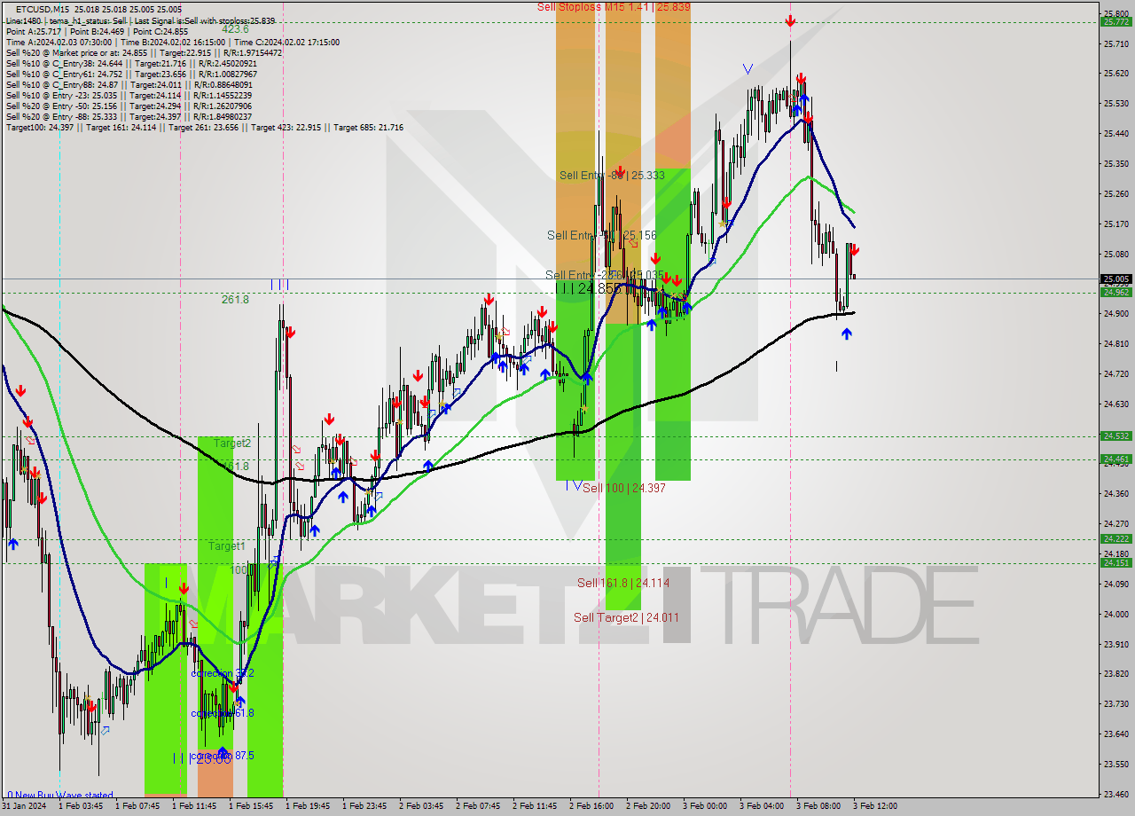This screenshot has height=816, width=1135.
Task: Click the current price tag 25.005
Action: click(1115, 279)
